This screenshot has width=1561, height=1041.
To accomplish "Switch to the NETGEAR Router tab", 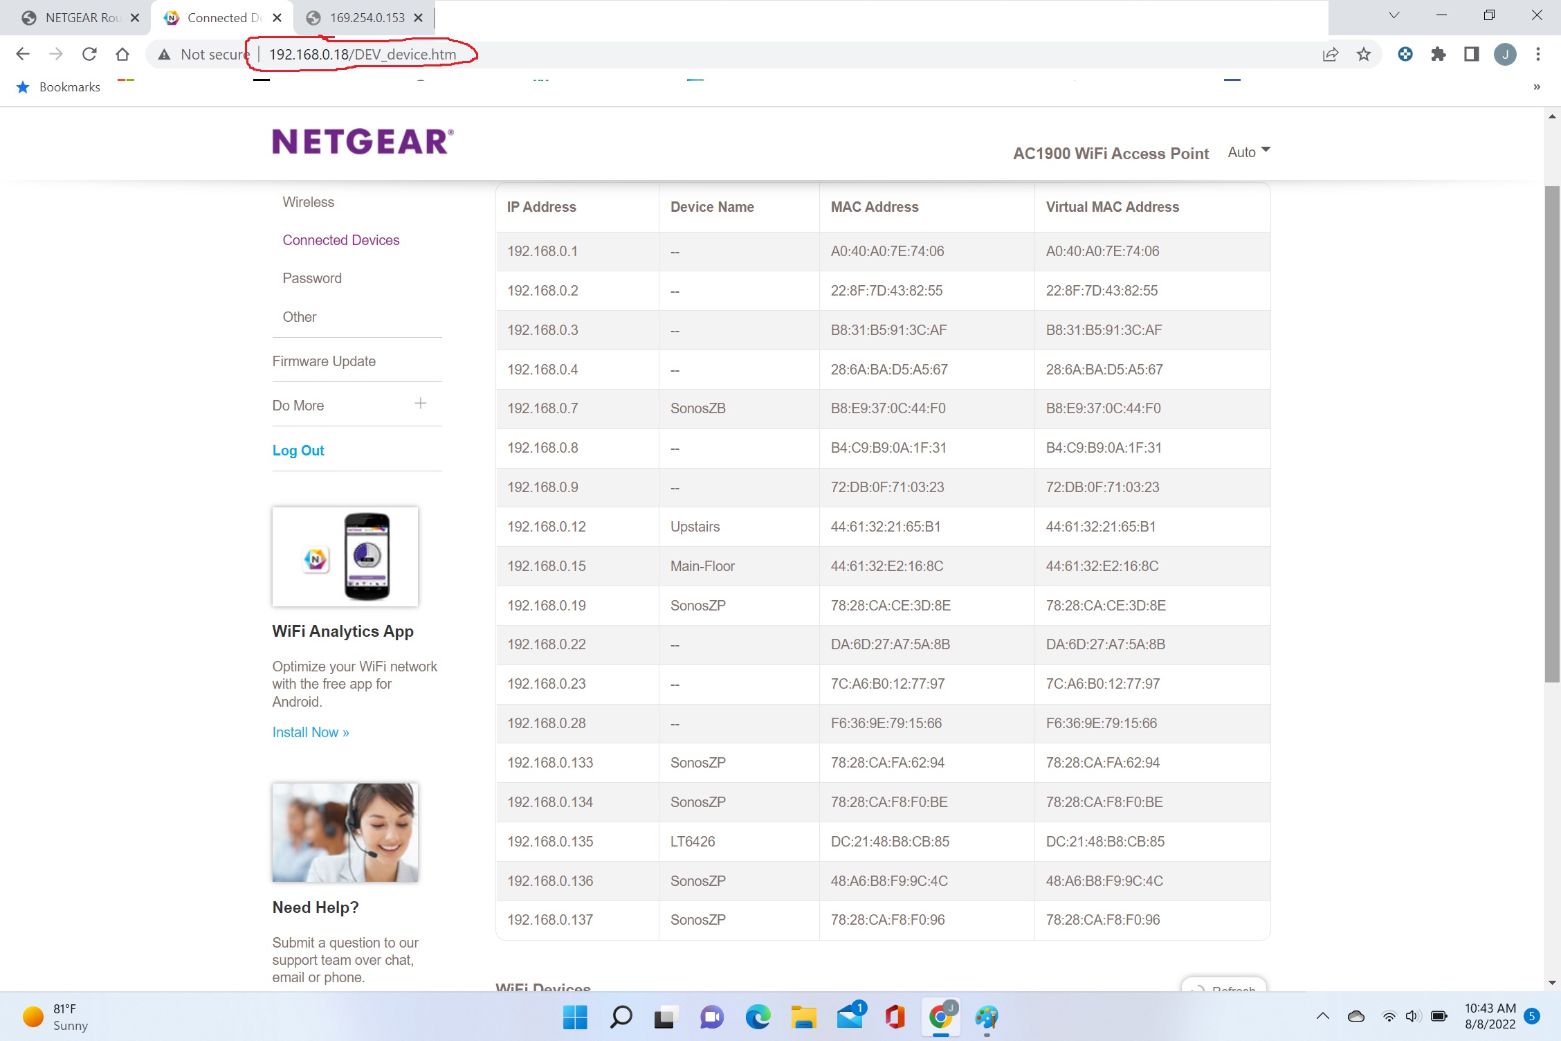I will point(82,18).
